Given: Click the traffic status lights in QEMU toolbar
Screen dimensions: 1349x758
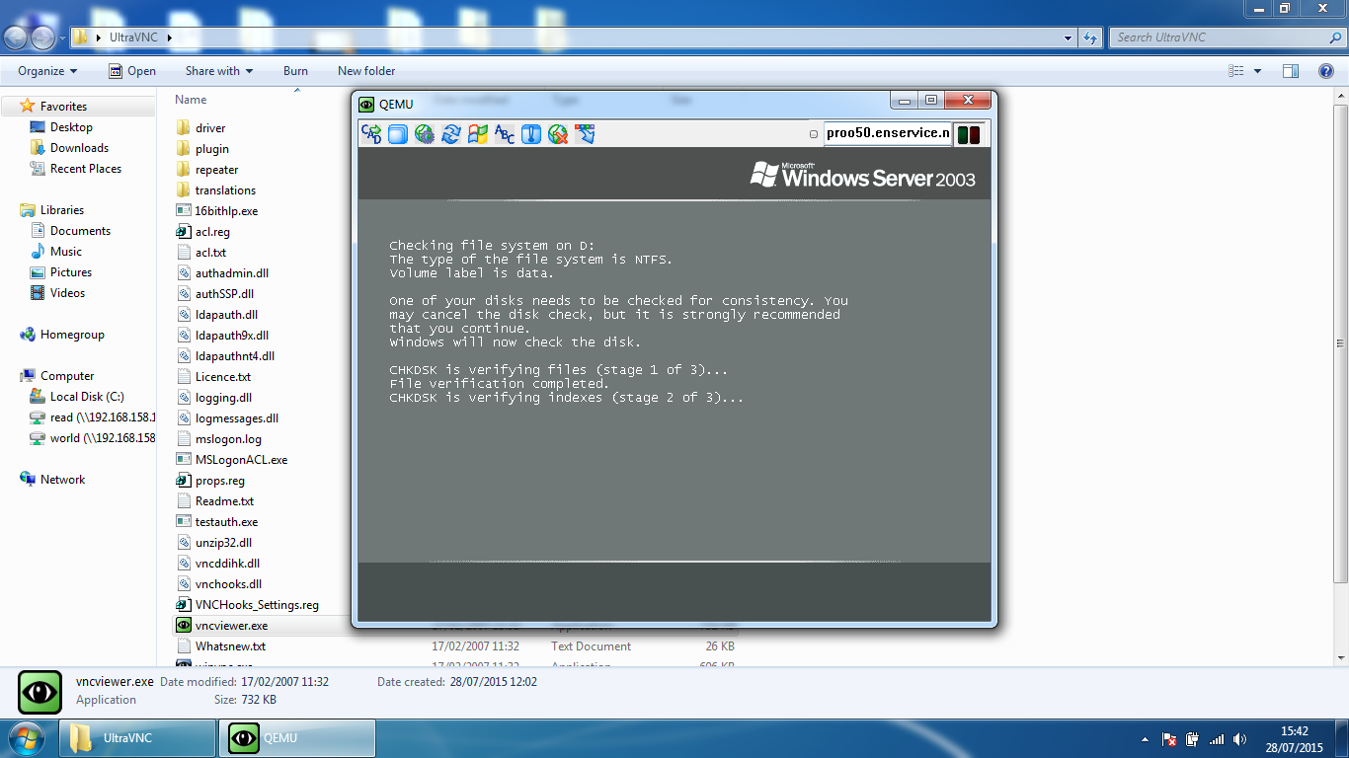Looking at the screenshot, I should (x=969, y=134).
